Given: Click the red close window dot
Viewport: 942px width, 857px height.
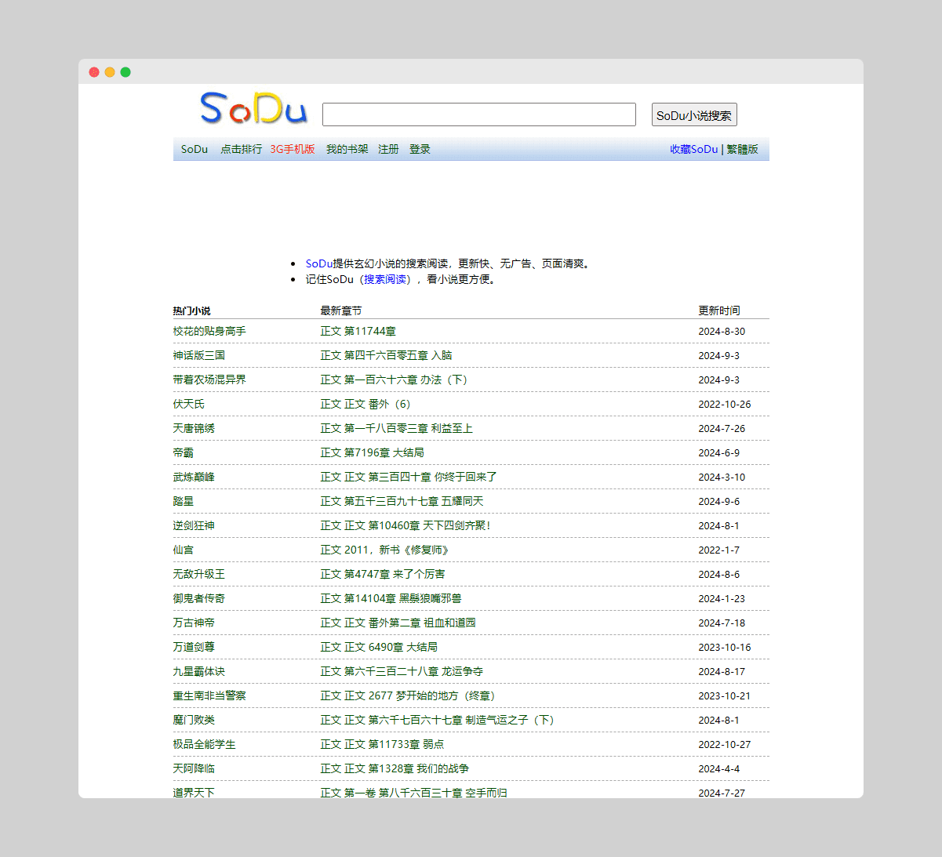Looking at the screenshot, I should point(94,72).
